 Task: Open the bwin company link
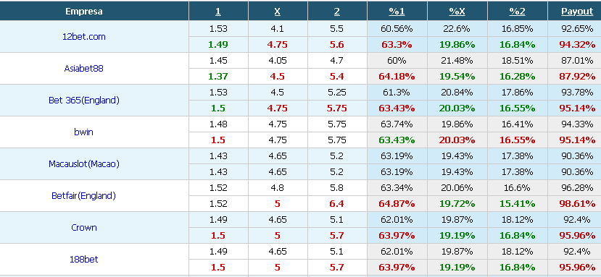coord(83,132)
